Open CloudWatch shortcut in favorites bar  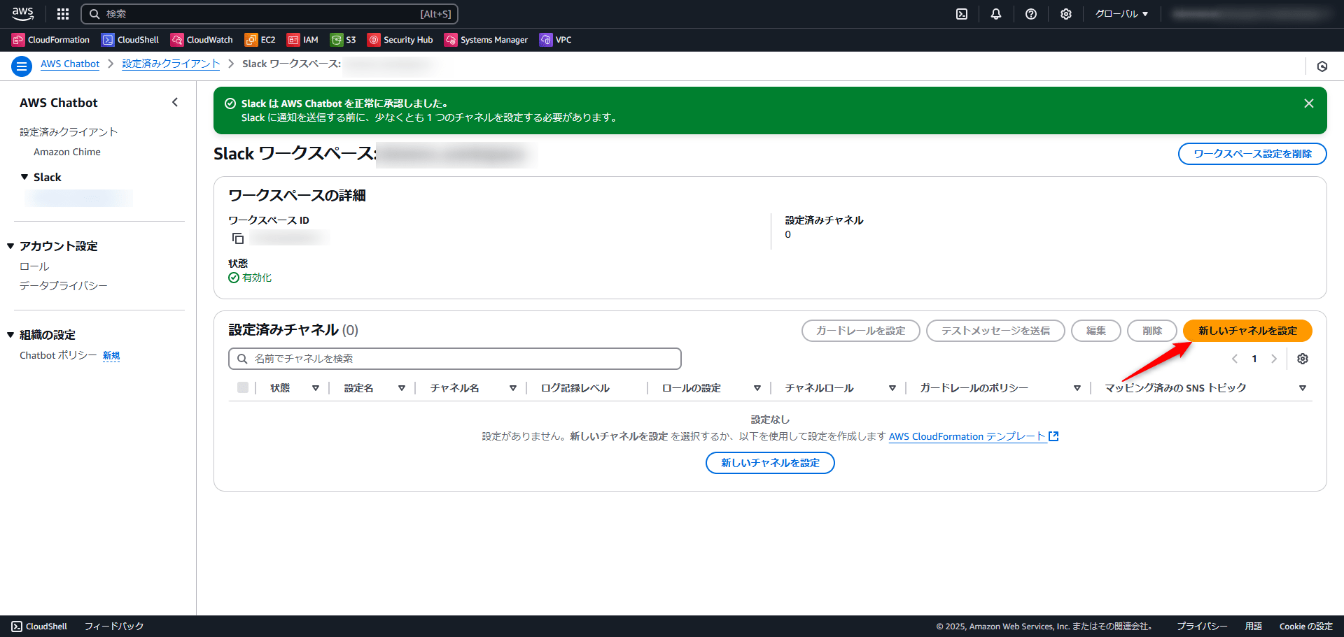click(202, 40)
